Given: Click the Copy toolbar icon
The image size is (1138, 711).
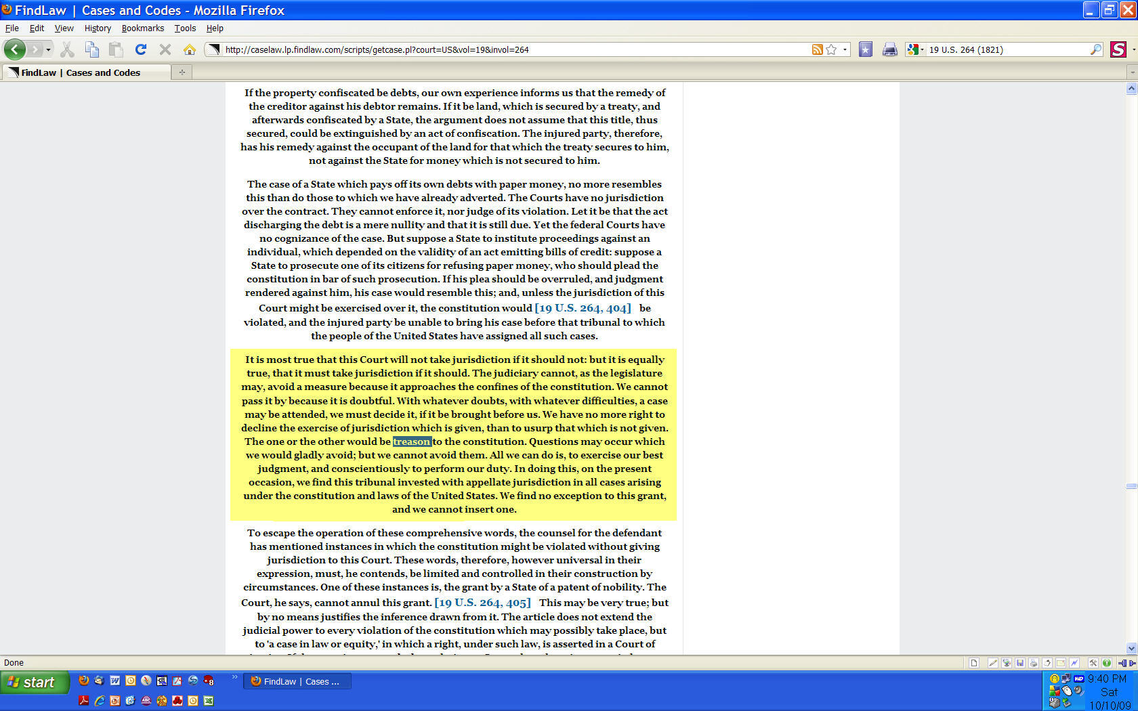Looking at the screenshot, I should coord(92,49).
